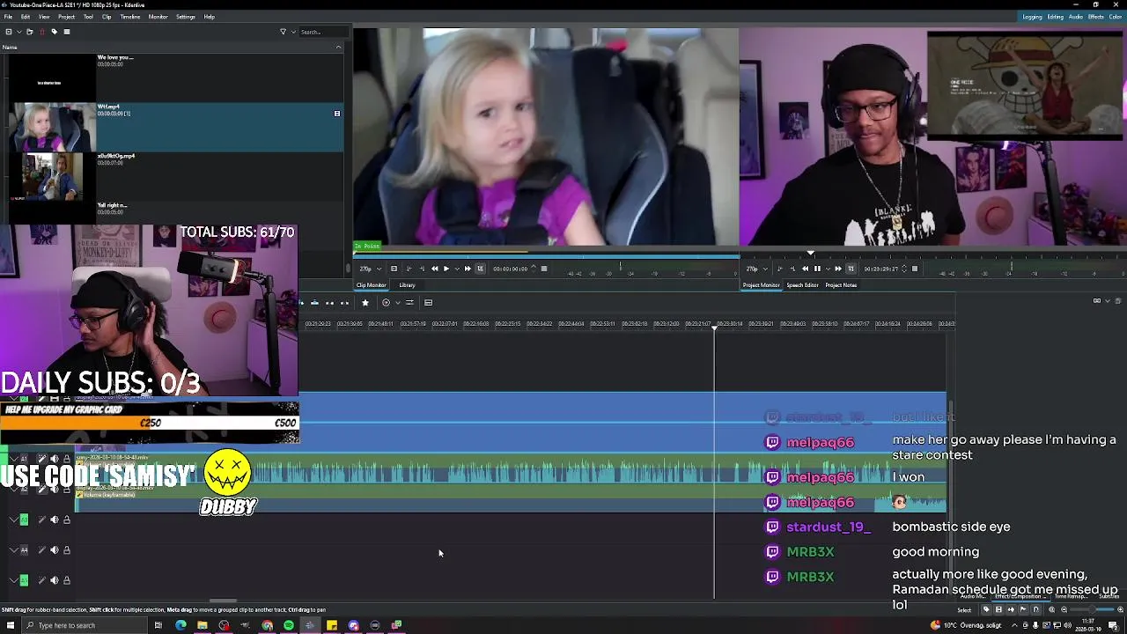Click the Add Clip icon in project bin
Image resolution: width=1127 pixels, height=634 pixels.
tap(9, 32)
